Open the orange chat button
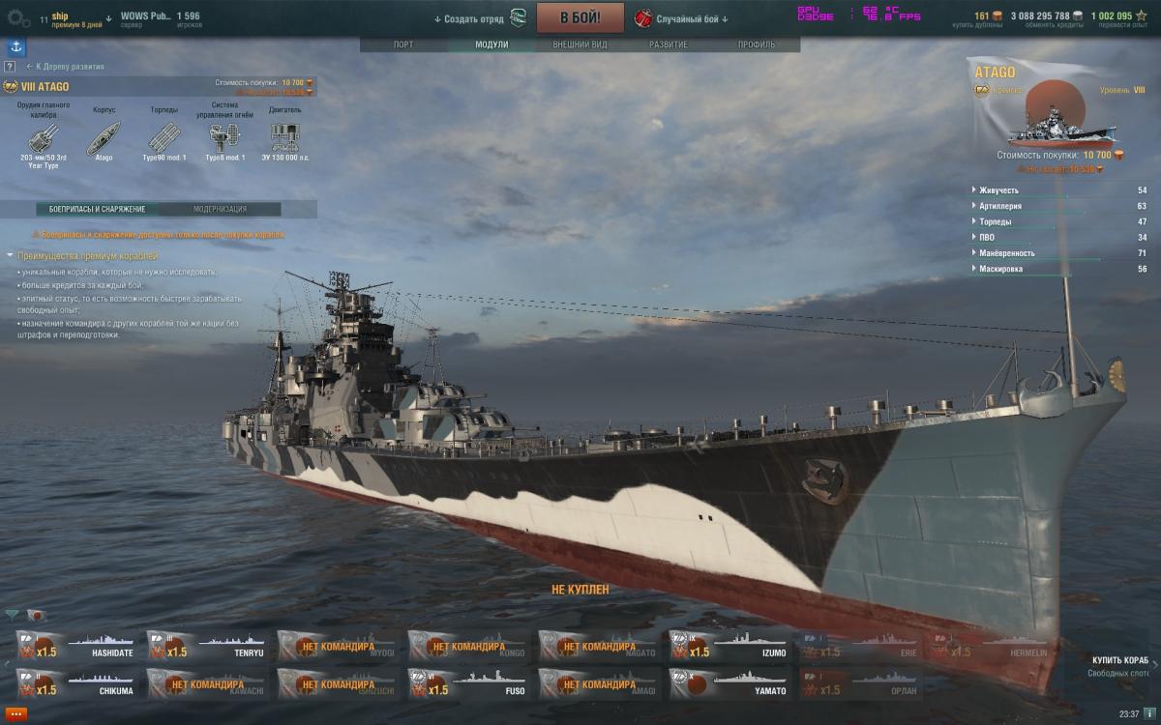This screenshot has width=1161, height=725. click(x=16, y=714)
